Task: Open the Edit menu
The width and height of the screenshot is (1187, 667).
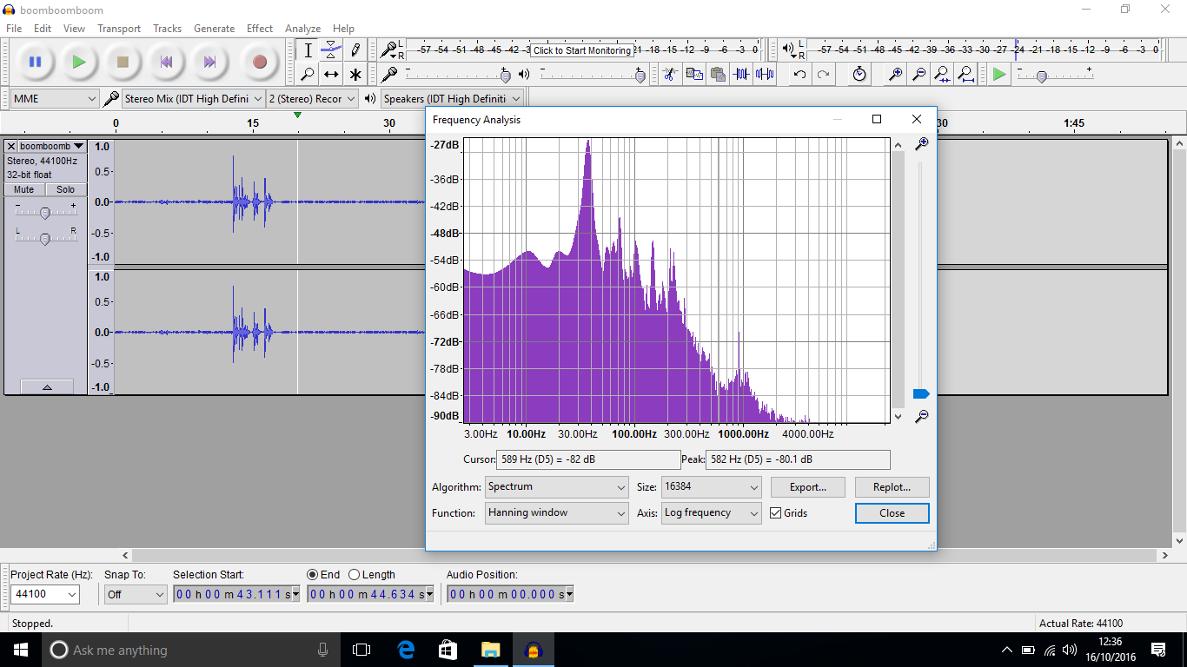Action: click(43, 29)
